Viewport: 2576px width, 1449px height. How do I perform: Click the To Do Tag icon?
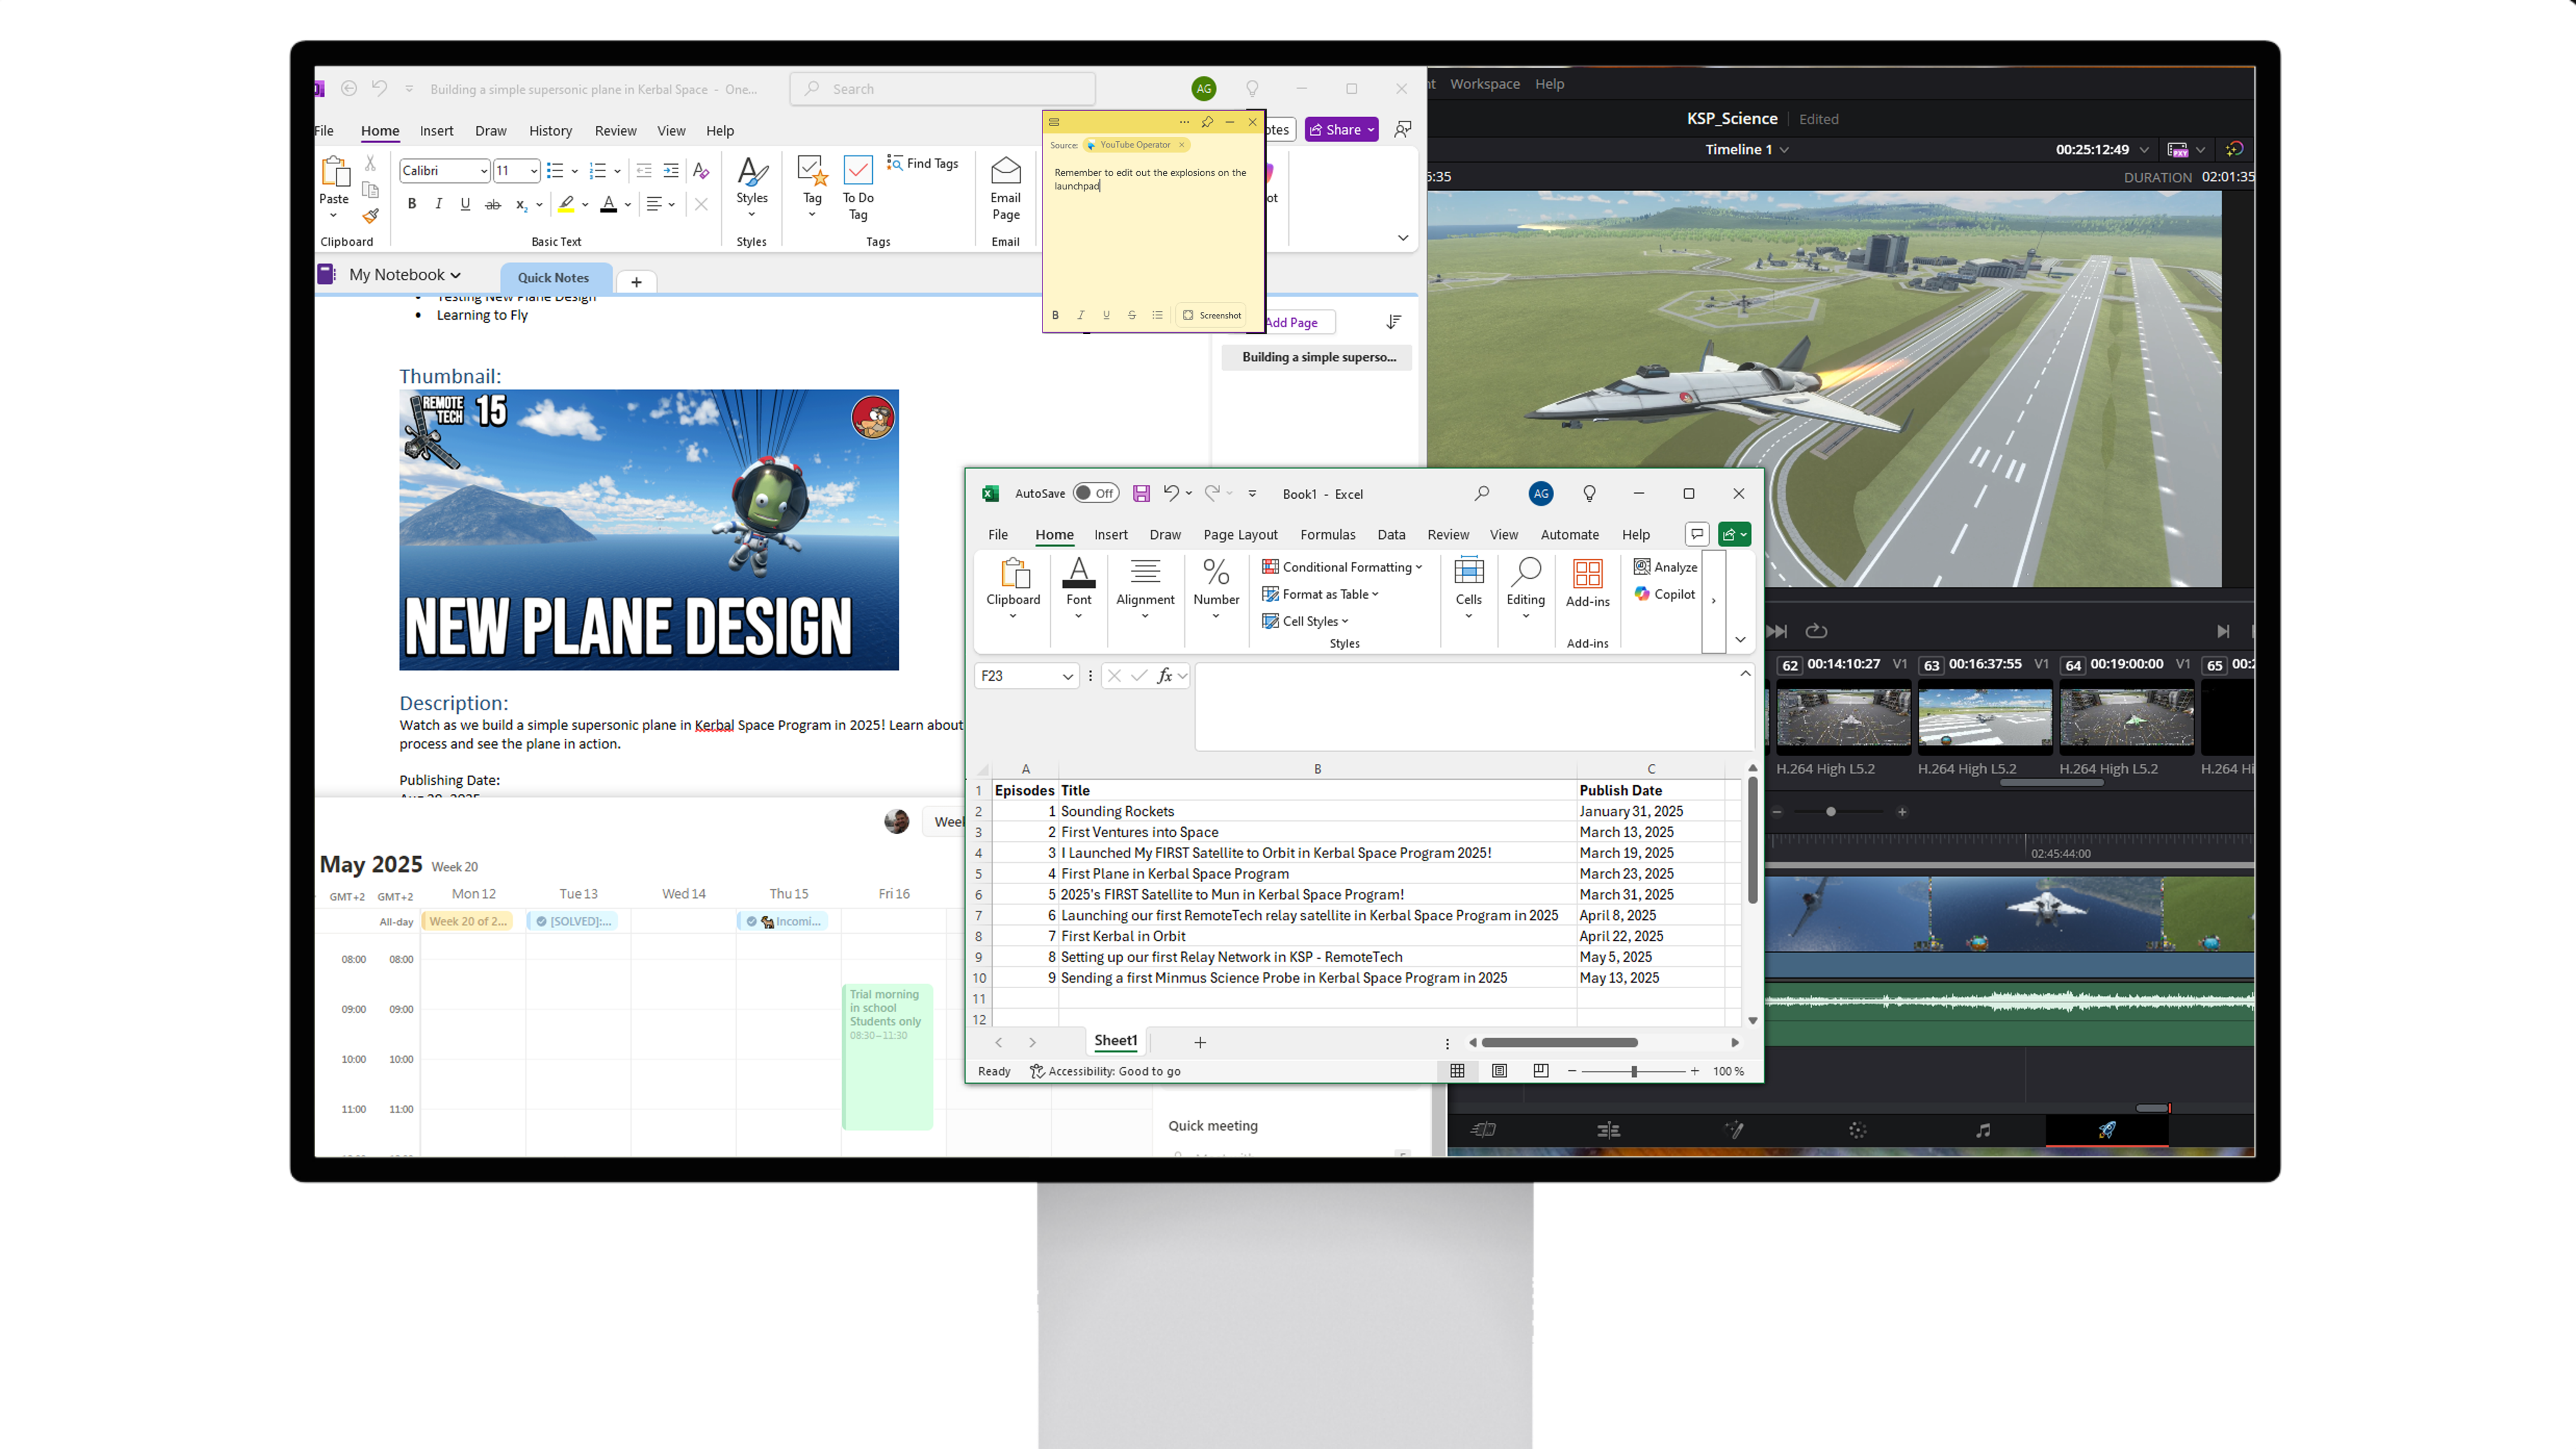click(857, 171)
